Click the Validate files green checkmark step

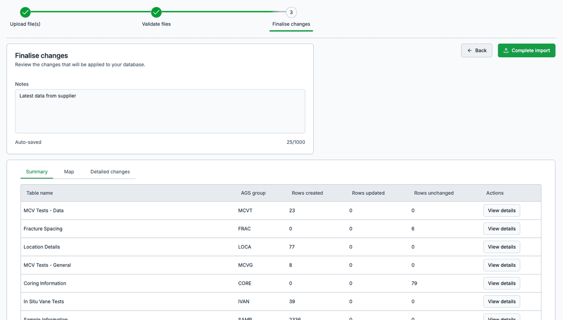pyautogui.click(x=156, y=12)
